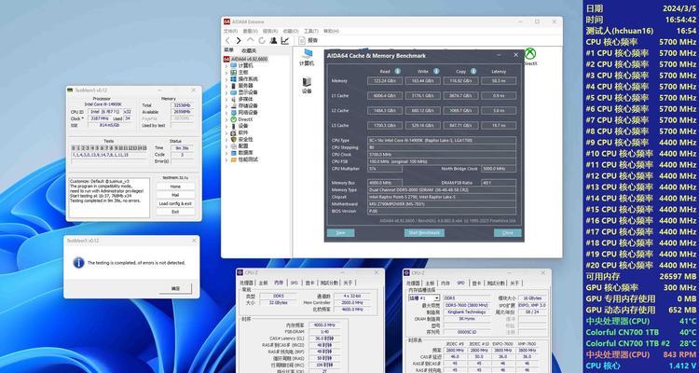This screenshot has width=699, height=373.
Task: Expand the 计算机 tree node
Action: tap(226, 65)
